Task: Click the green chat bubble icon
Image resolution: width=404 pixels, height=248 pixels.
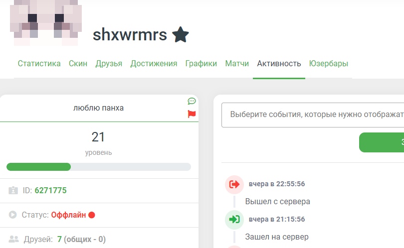Action: coord(192,101)
